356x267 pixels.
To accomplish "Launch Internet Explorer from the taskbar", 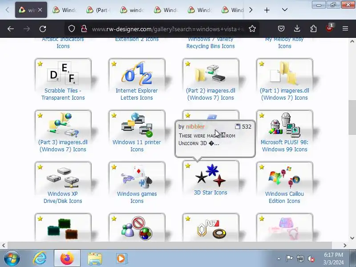I will [x=40, y=259].
